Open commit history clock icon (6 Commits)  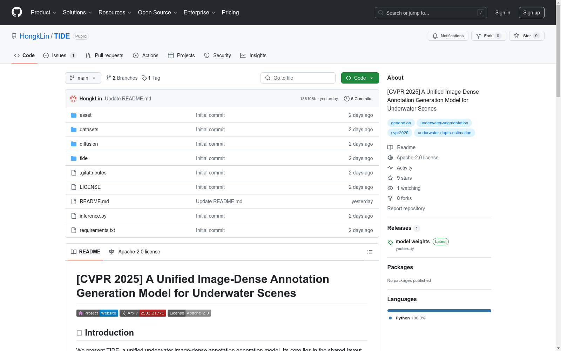[346, 99]
